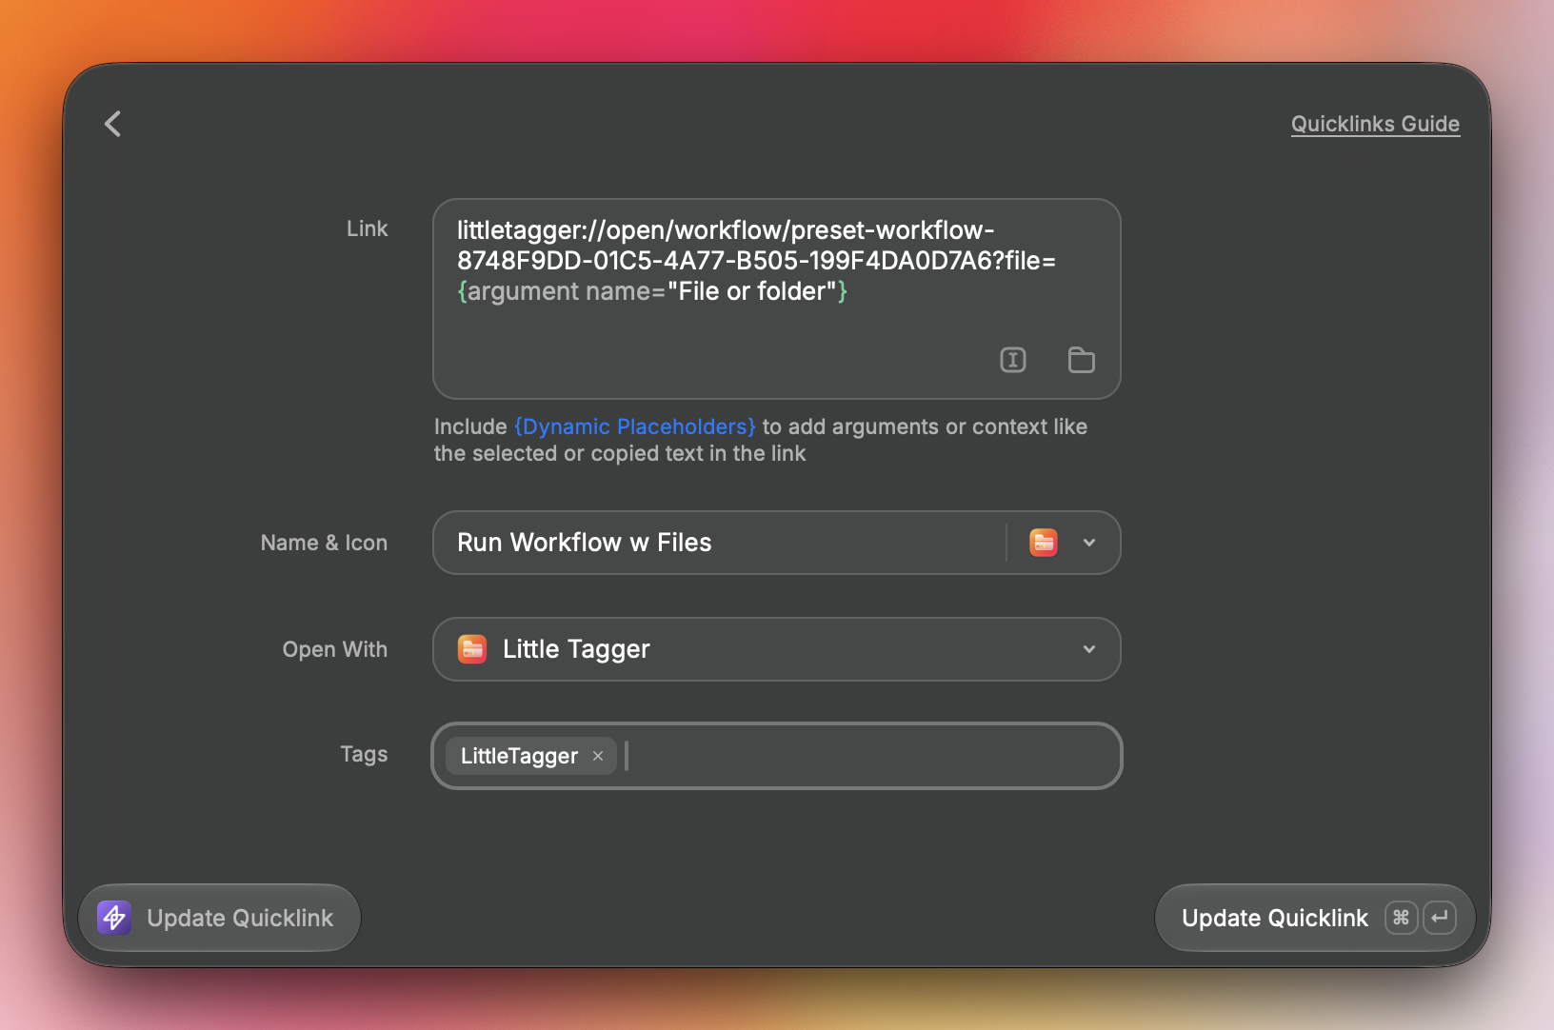Click the 'Name & Icon' label
Viewport: 1554px width, 1030px height.
point(324,543)
